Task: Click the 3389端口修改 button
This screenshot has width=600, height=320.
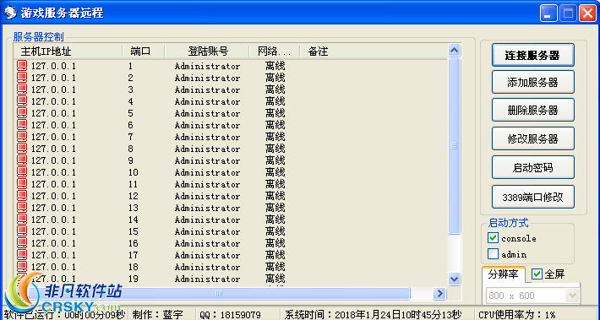Action: (x=532, y=198)
